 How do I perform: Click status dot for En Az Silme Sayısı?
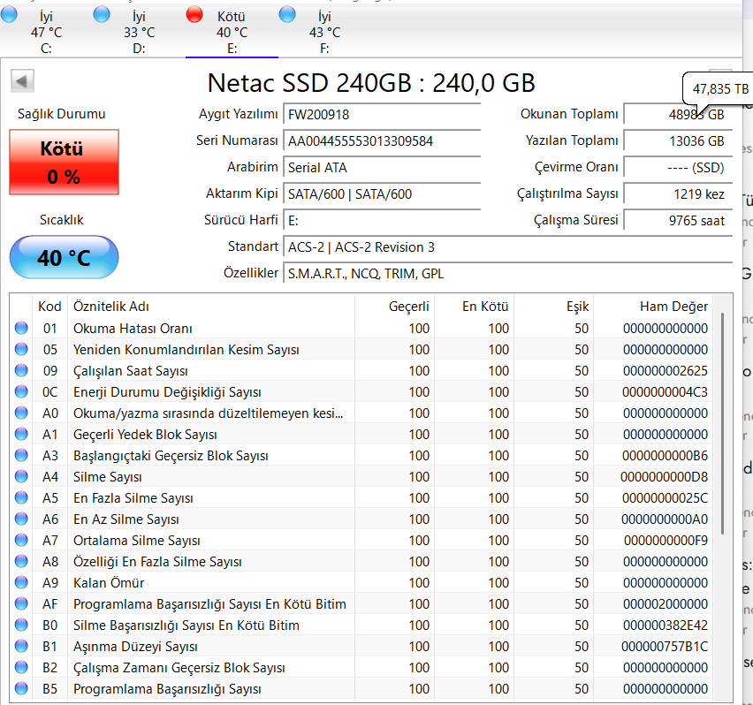coord(21,519)
